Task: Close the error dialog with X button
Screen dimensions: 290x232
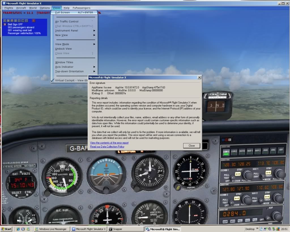Action: [x=199, y=77]
